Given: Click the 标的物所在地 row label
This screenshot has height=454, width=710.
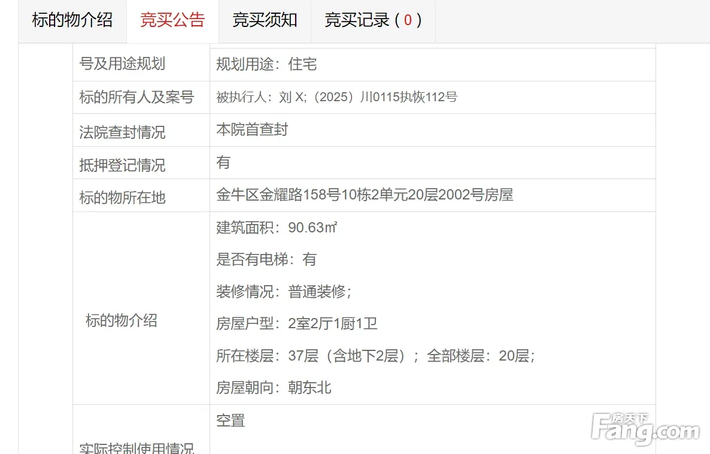Looking at the screenshot, I should click(x=123, y=197).
